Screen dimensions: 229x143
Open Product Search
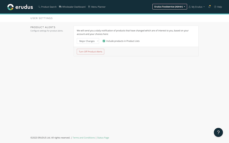47,7
